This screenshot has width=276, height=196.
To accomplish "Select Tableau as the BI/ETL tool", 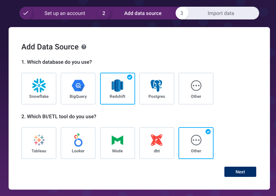I will 39,143.
